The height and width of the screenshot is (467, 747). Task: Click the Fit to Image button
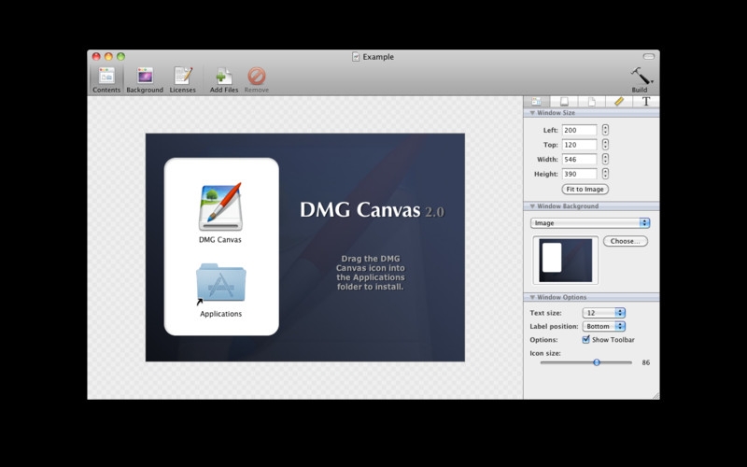pyautogui.click(x=585, y=190)
